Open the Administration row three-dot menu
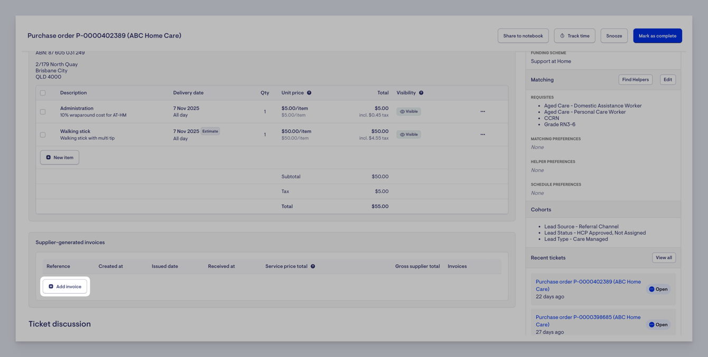 pyautogui.click(x=482, y=112)
